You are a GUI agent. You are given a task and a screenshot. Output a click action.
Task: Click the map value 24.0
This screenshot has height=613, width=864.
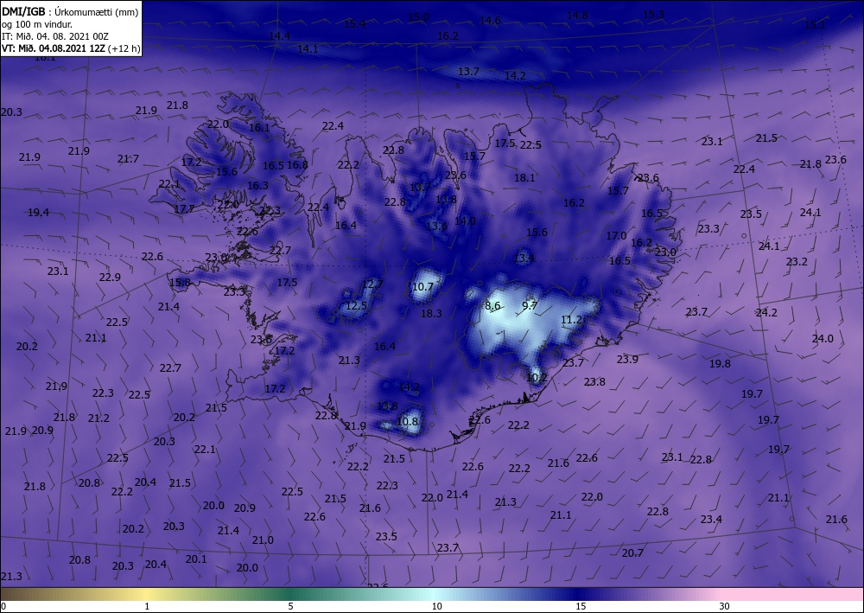[x=823, y=338]
